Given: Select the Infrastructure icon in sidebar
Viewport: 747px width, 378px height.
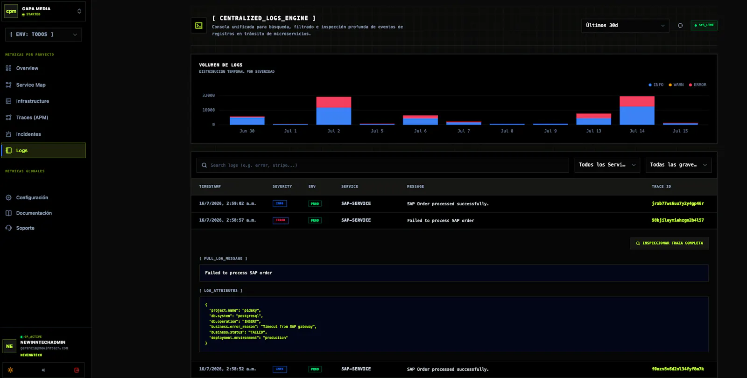Looking at the screenshot, I should tap(8, 101).
